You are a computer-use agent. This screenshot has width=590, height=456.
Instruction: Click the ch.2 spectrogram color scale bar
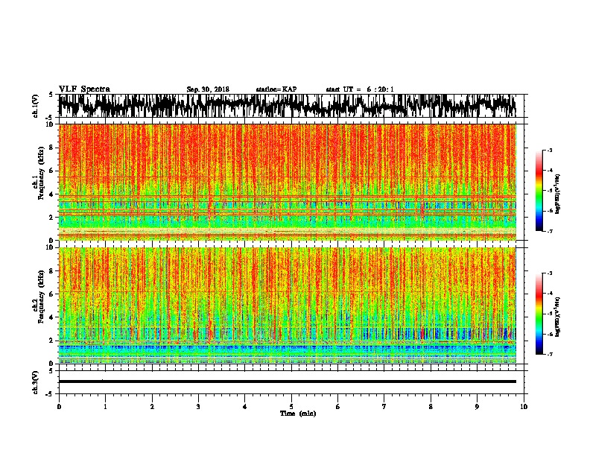pyautogui.click(x=539, y=314)
